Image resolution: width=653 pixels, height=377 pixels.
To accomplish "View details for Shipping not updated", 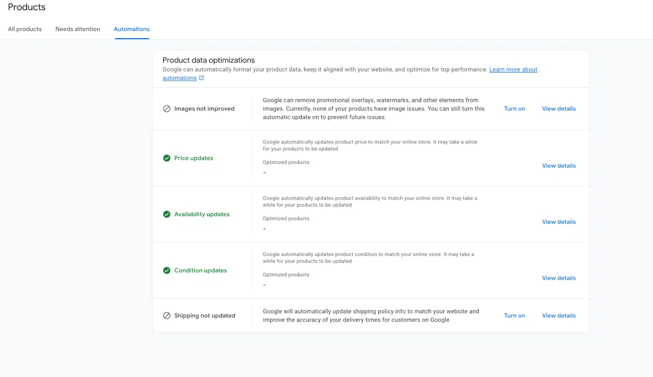I will tap(559, 316).
